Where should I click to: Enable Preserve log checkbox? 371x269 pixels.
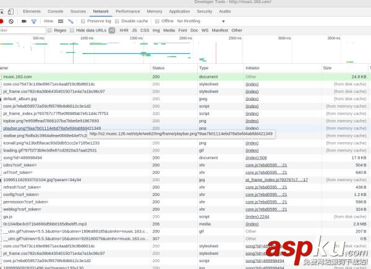point(83,21)
